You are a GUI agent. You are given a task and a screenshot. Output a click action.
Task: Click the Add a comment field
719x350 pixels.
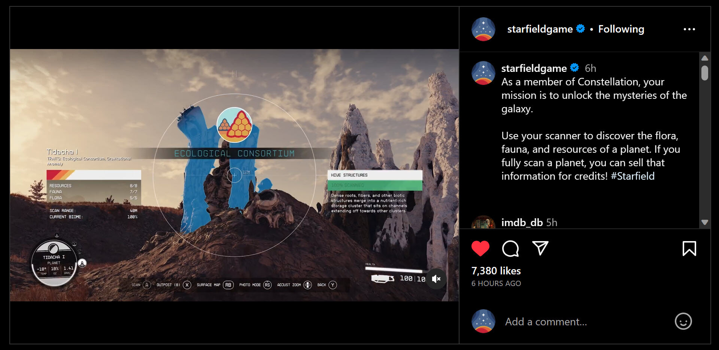tap(547, 321)
